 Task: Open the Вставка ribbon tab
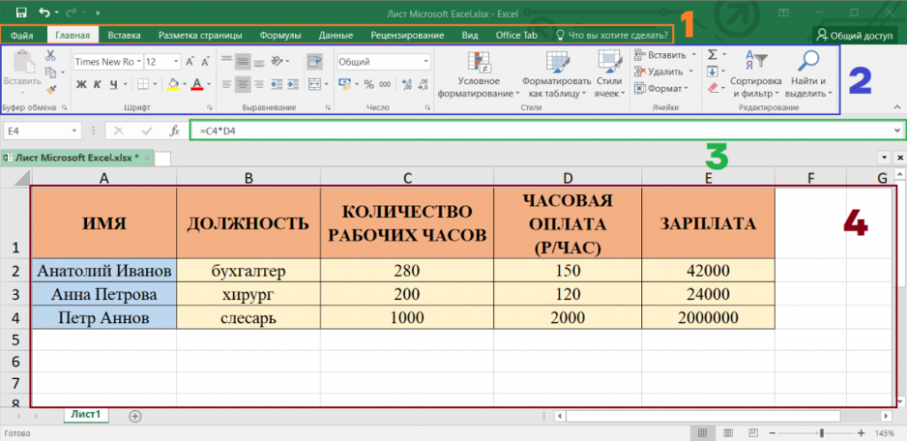coord(124,35)
